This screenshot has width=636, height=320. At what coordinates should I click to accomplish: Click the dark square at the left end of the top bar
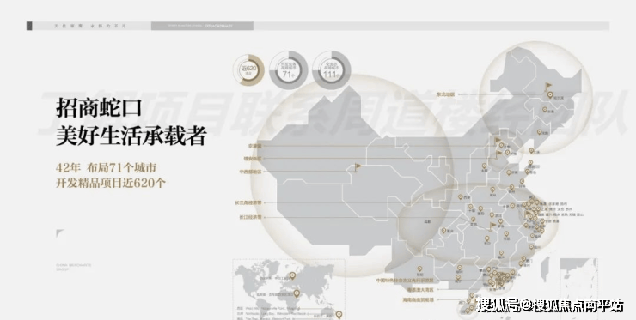[x=29, y=26]
